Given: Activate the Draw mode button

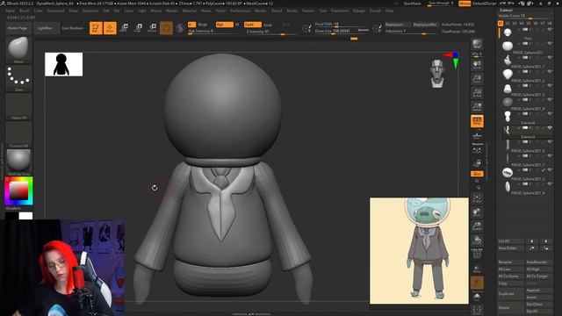Looking at the screenshot, I should pos(110,28).
